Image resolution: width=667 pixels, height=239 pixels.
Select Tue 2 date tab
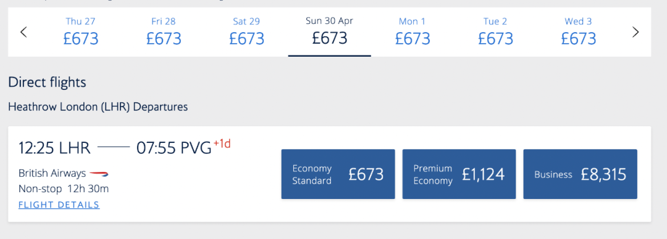point(495,32)
